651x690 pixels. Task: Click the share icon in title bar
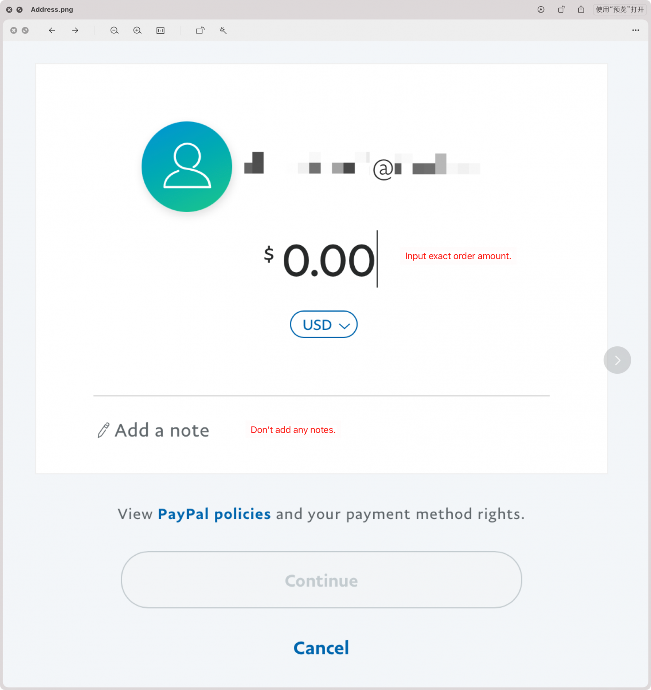581,9
